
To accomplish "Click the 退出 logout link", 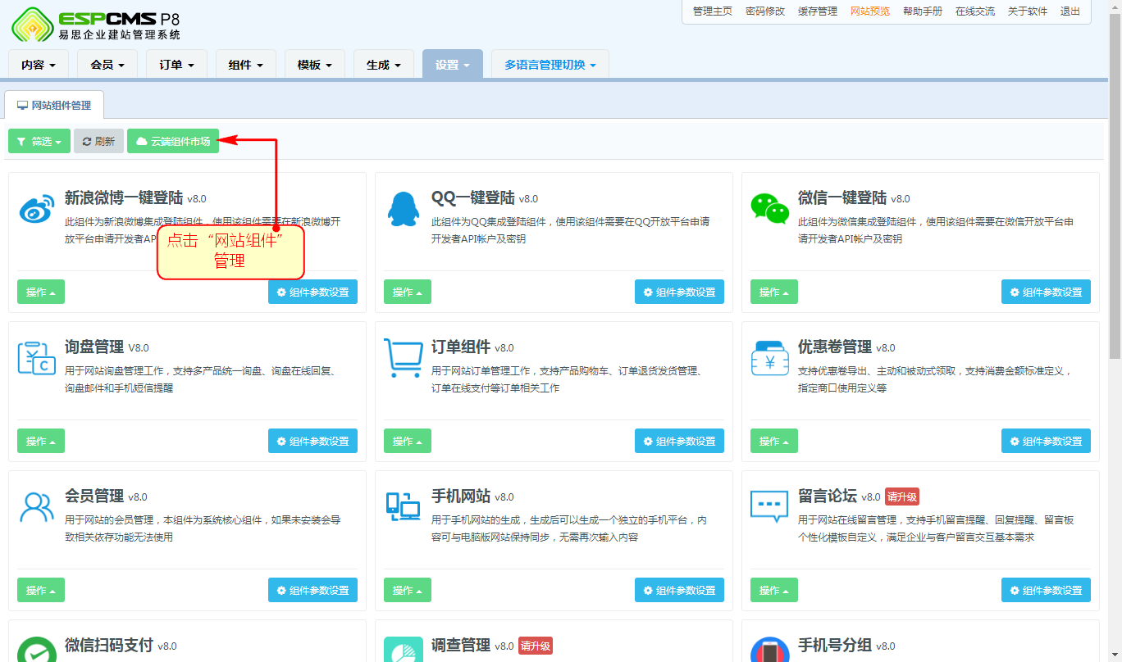I will pyautogui.click(x=1070, y=11).
